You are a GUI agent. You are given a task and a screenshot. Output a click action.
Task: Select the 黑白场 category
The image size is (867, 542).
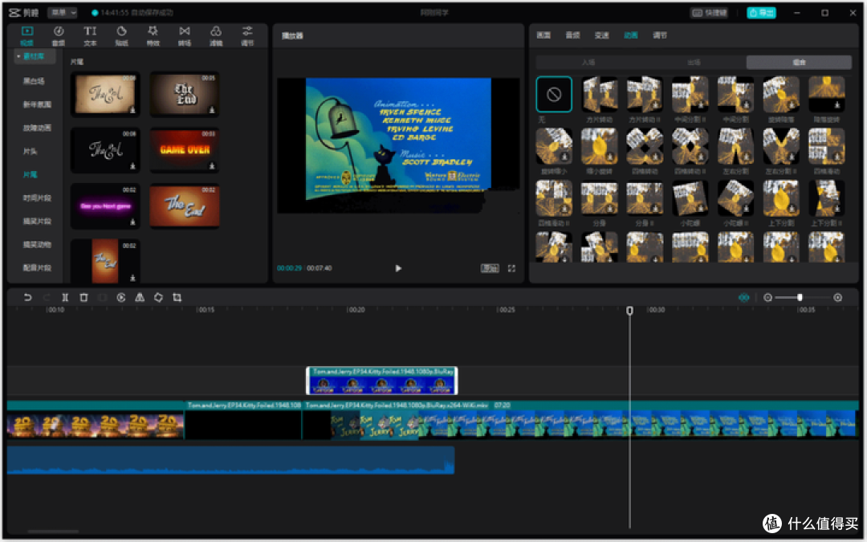coord(34,81)
